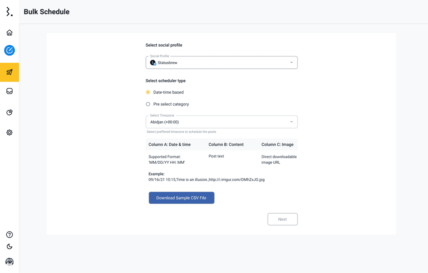Open the Publish paper plane icon
The width and height of the screenshot is (428, 273).
coord(9,72)
